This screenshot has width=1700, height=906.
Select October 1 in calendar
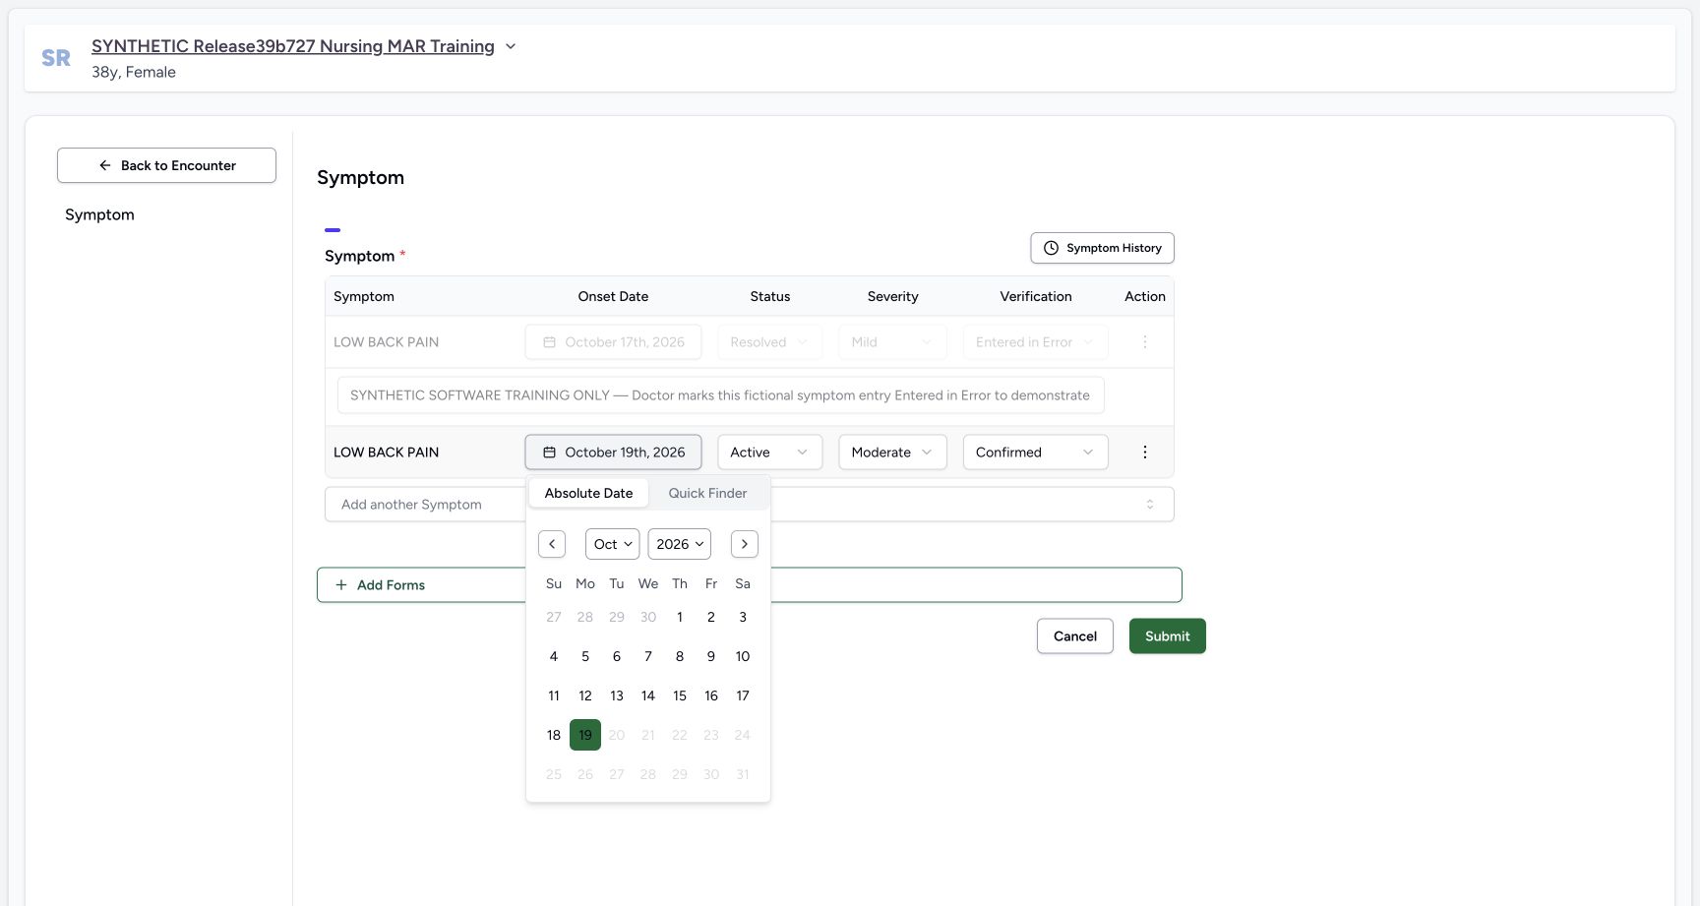point(680,617)
